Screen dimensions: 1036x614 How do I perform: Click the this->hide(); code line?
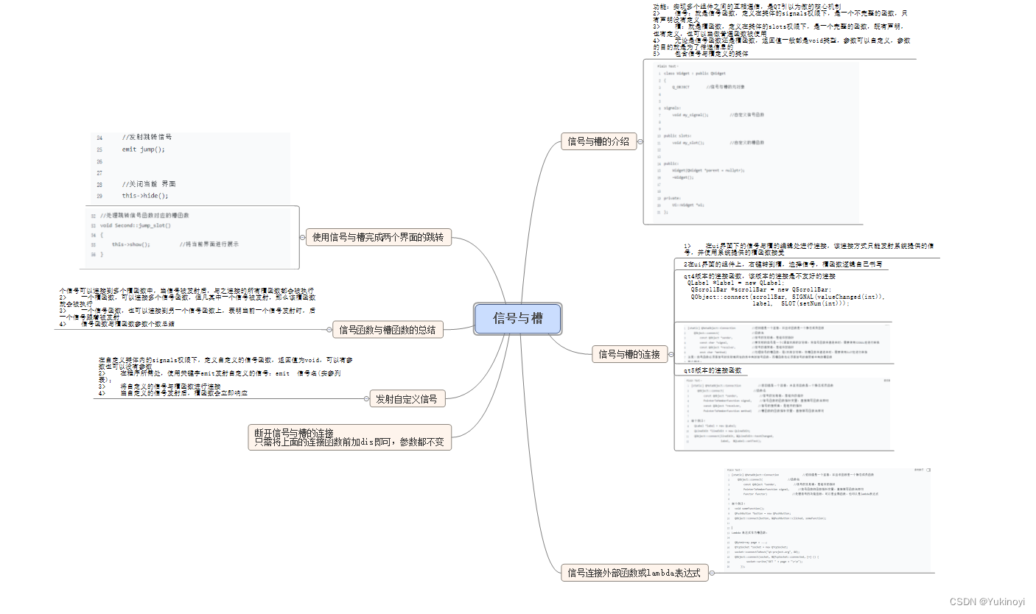point(145,196)
